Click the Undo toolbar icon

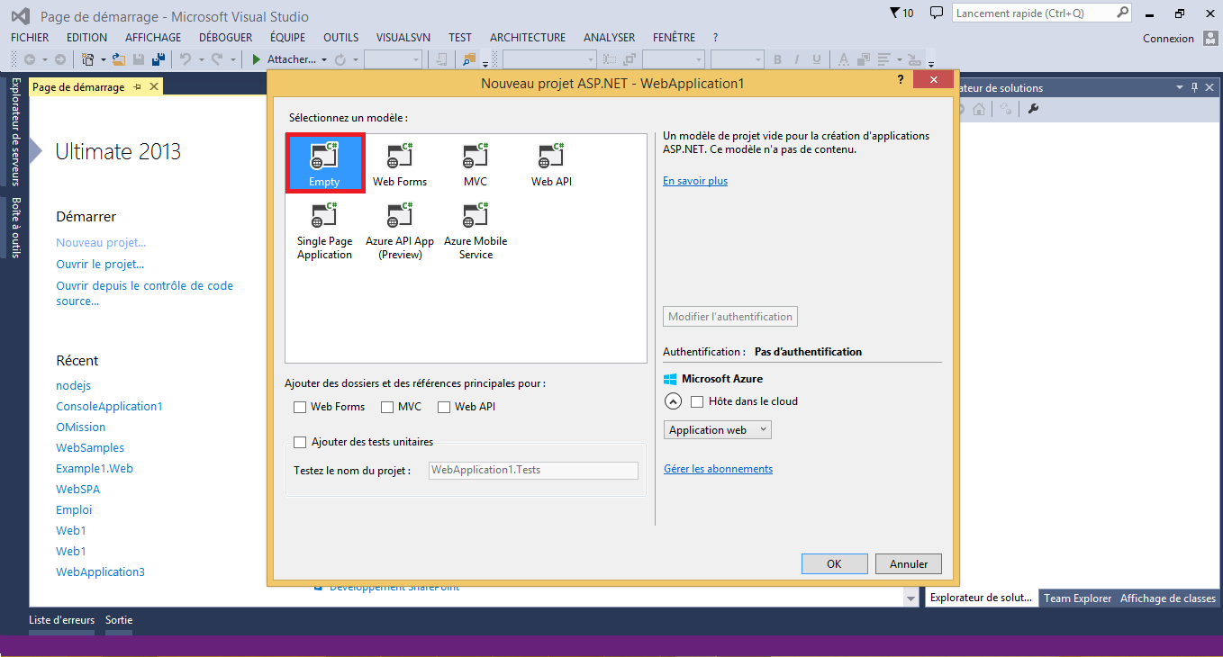[x=186, y=59]
